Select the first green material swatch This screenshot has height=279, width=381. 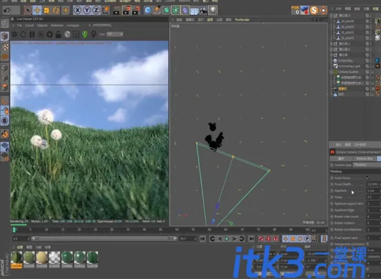(x=17, y=258)
